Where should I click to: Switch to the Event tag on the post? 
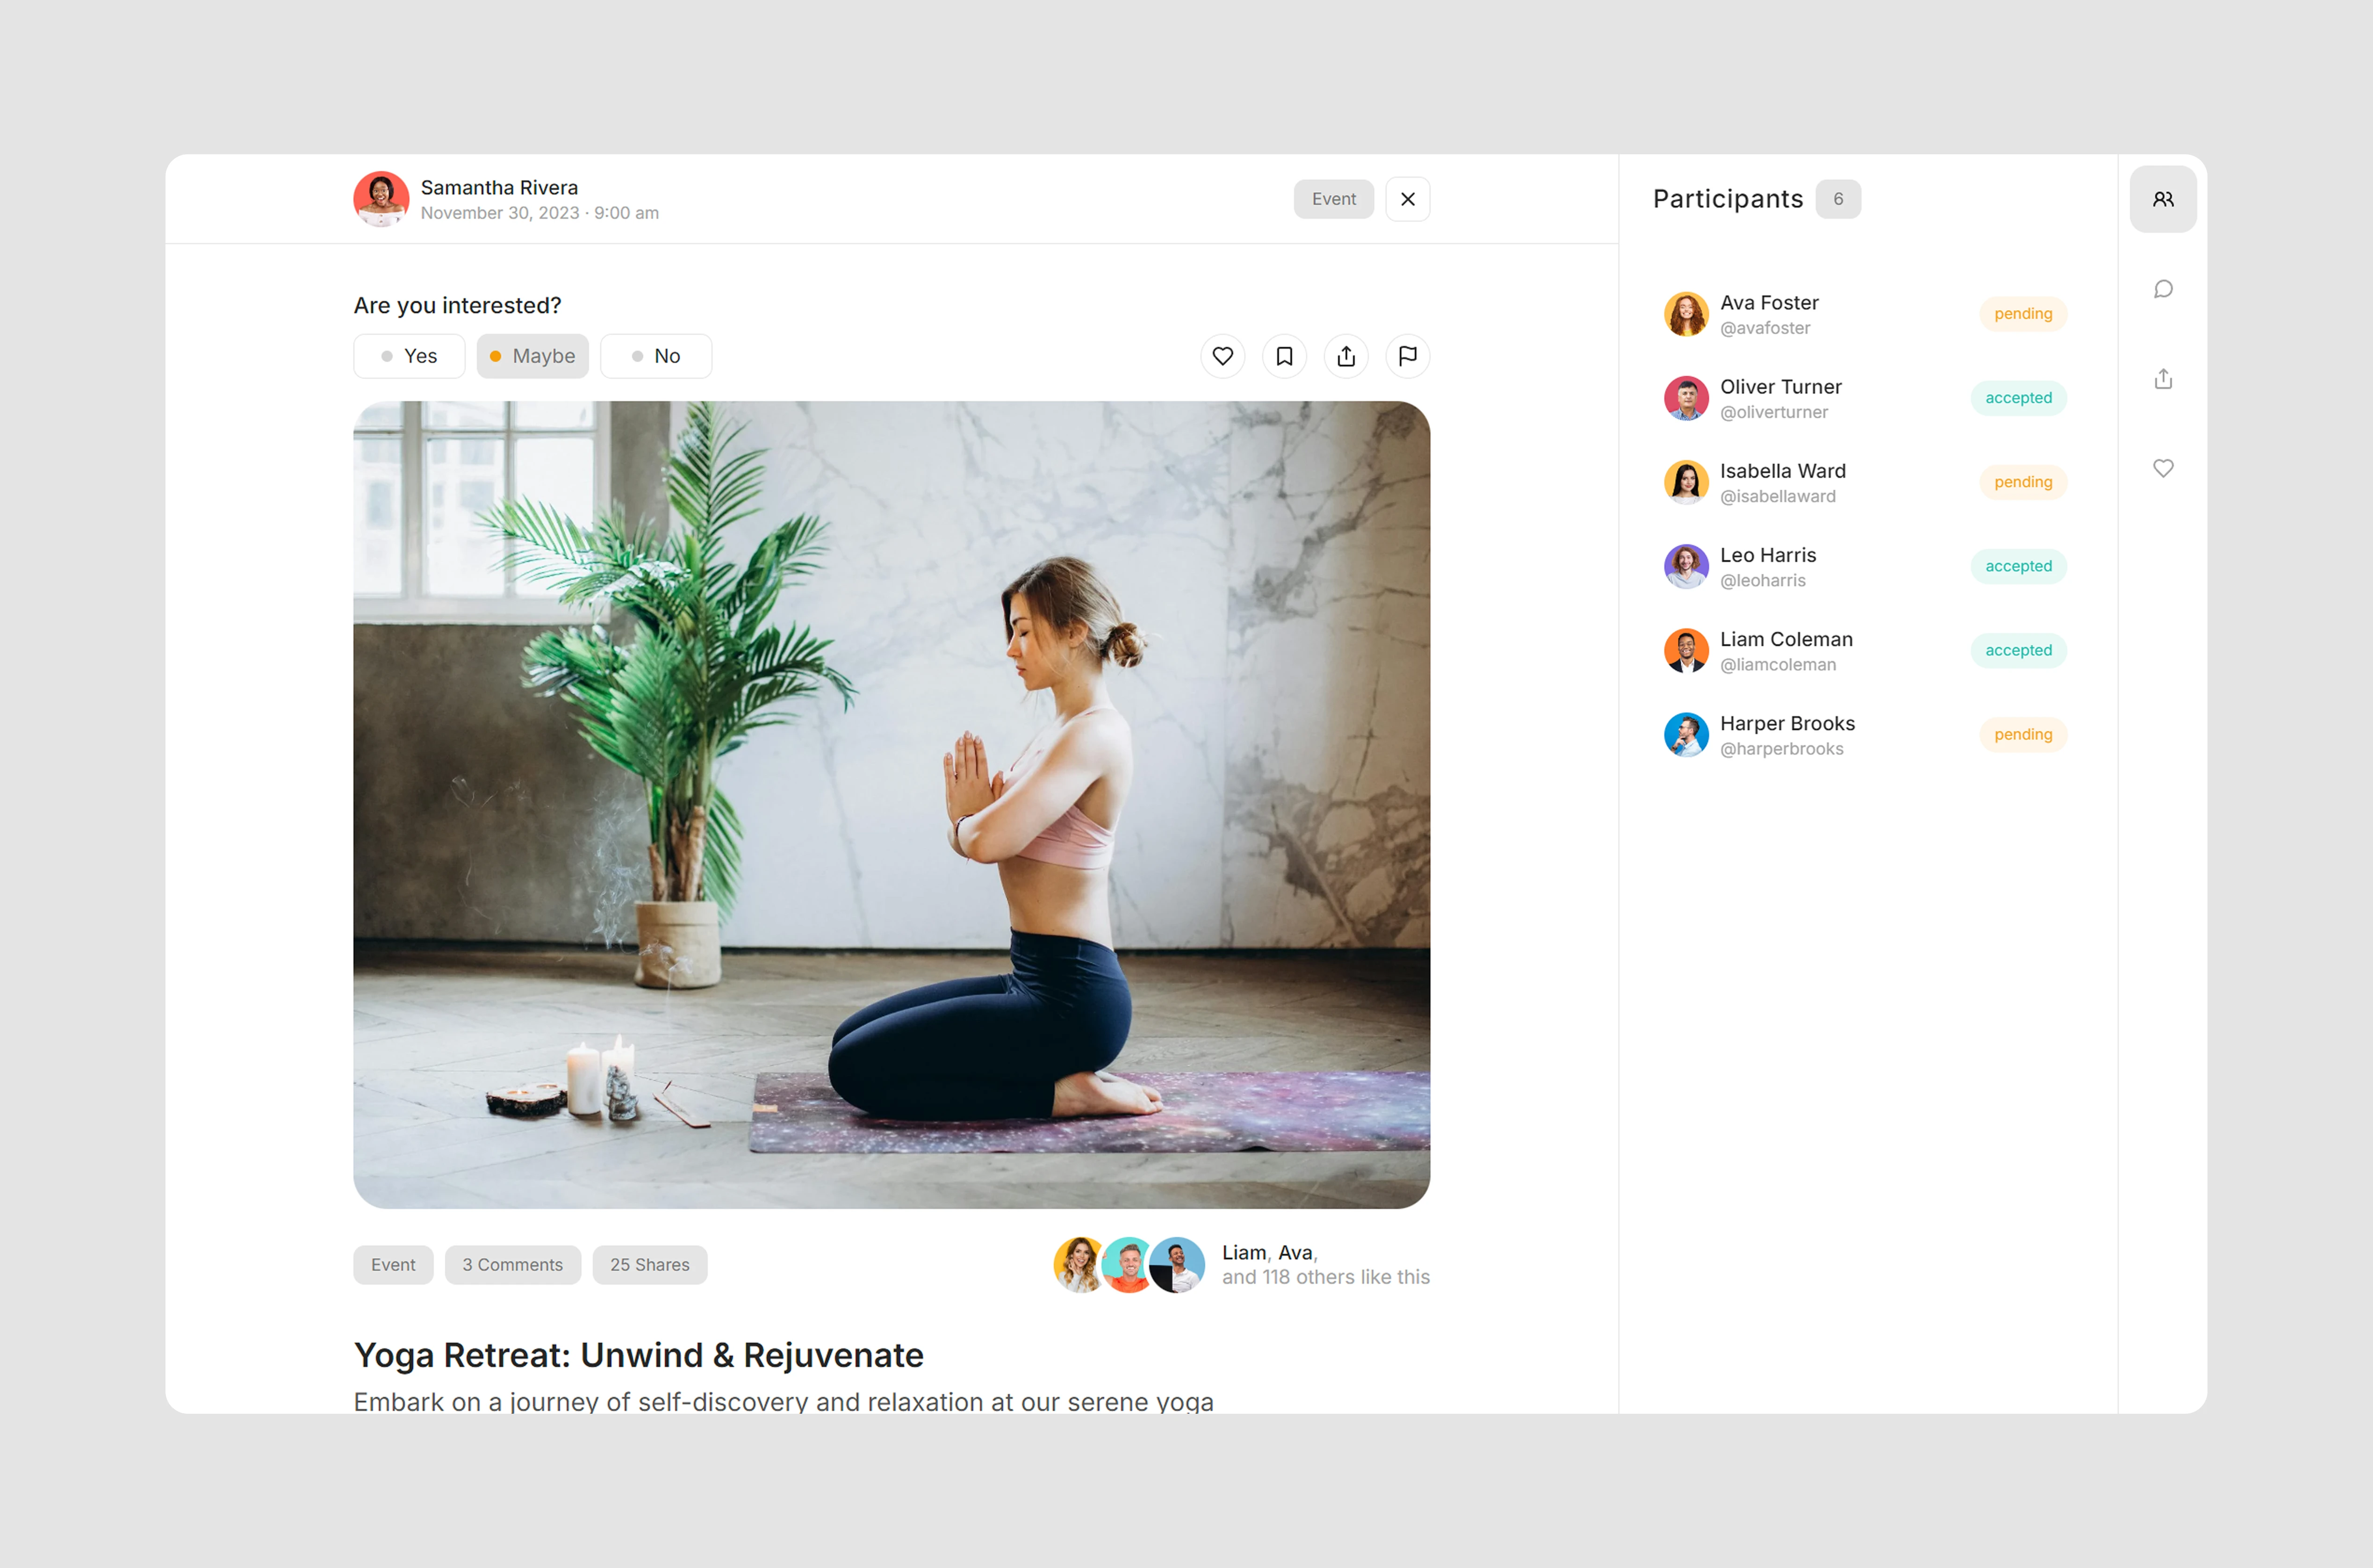coord(392,1264)
